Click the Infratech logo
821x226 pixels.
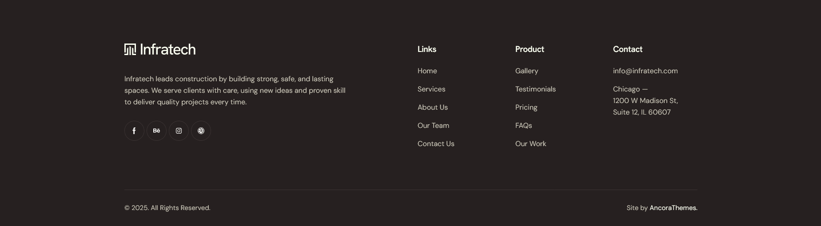(x=160, y=49)
